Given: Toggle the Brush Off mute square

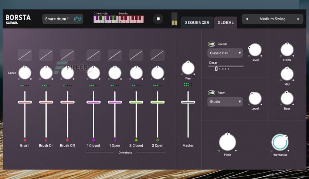Looking at the screenshot, I should pos(67,140).
